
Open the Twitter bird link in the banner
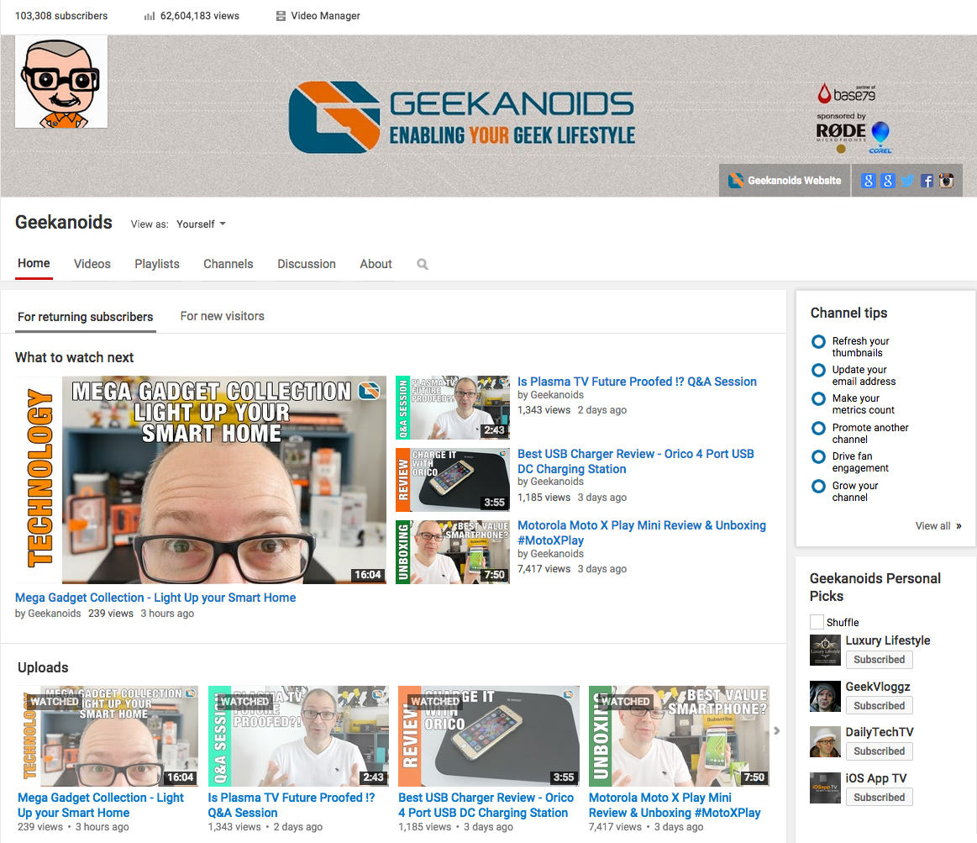tap(907, 181)
